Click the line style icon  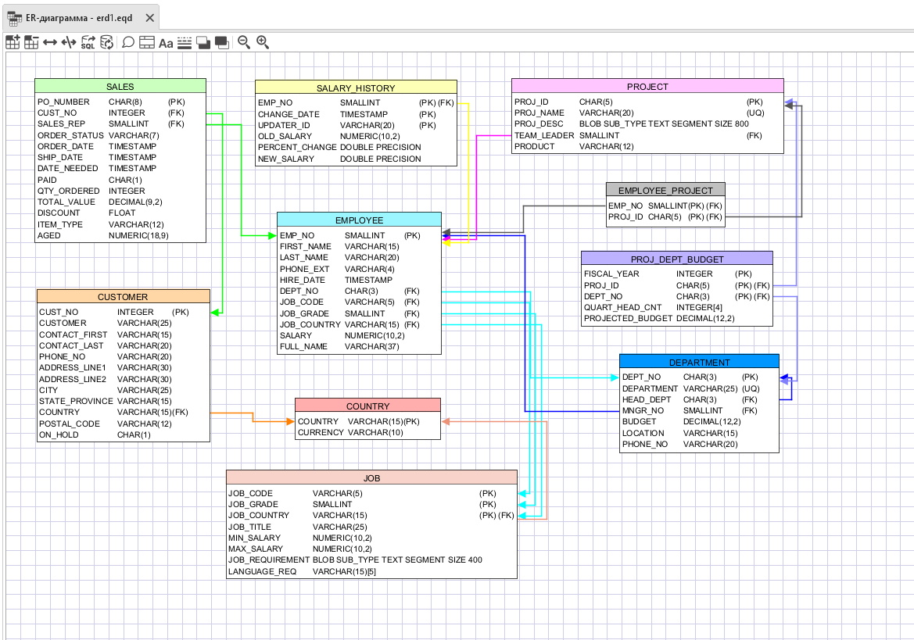click(185, 42)
